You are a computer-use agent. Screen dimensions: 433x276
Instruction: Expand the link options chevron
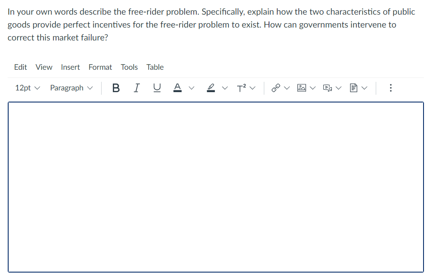[x=288, y=87]
